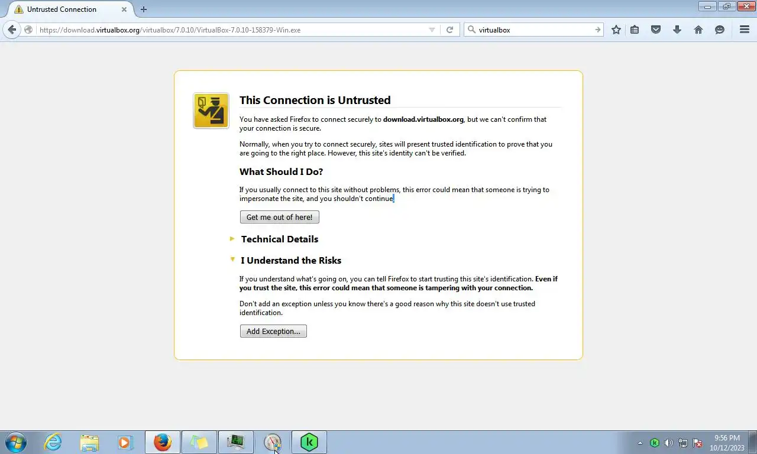The image size is (757, 454).
Task: Show hidden tray icons arrow
Action: click(640, 443)
